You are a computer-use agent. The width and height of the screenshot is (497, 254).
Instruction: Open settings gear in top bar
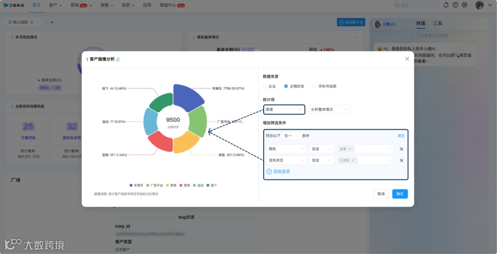(x=465, y=5)
